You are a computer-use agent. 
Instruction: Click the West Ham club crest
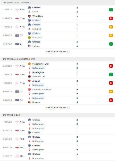tap(29, 16)
